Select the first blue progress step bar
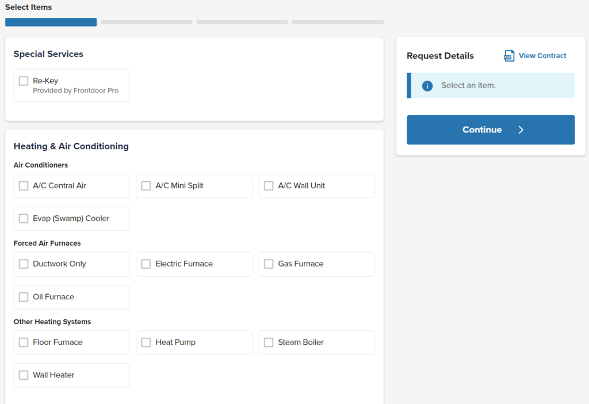This screenshot has height=404, width=589. 51,21
